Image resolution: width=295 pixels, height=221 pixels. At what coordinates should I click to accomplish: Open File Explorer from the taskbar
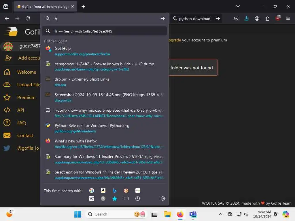pos(167,214)
